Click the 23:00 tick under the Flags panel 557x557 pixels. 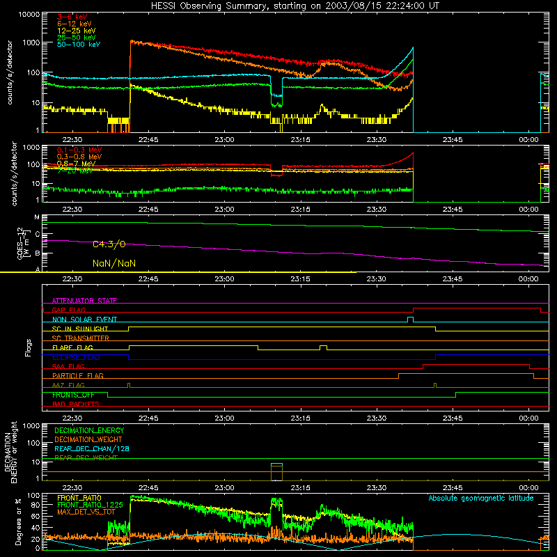224,418
